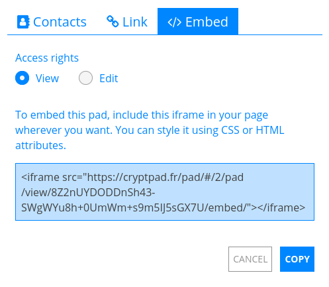Image resolution: width=329 pixels, height=287 pixels.
Task: Enable the Edit access radio button
Action: click(x=85, y=78)
